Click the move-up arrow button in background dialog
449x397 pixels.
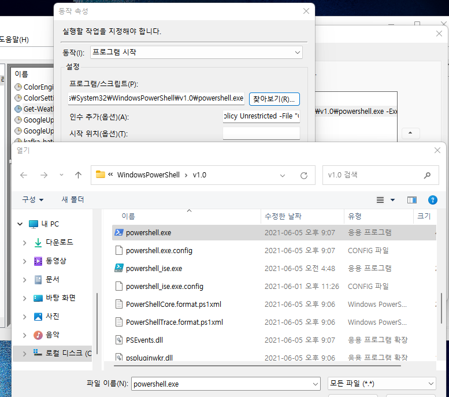coord(410,133)
